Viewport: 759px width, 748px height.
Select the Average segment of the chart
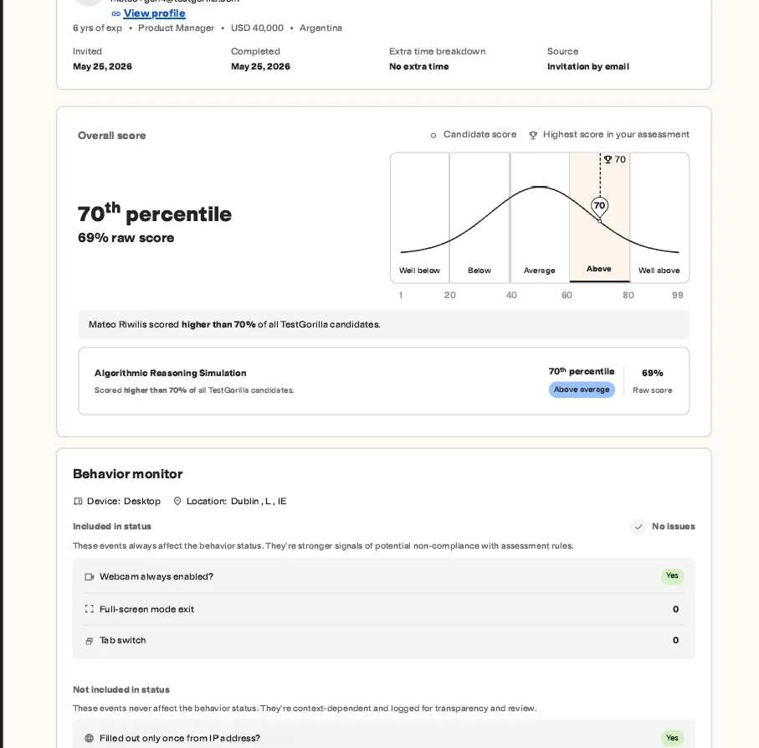tap(539, 218)
